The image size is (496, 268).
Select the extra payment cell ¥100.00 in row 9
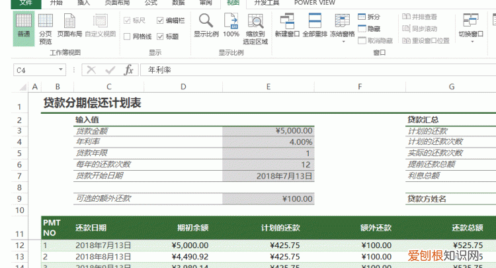[x=269, y=199]
